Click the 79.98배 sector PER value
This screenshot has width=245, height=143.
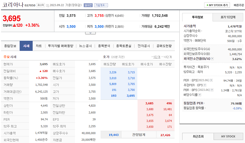236,104
